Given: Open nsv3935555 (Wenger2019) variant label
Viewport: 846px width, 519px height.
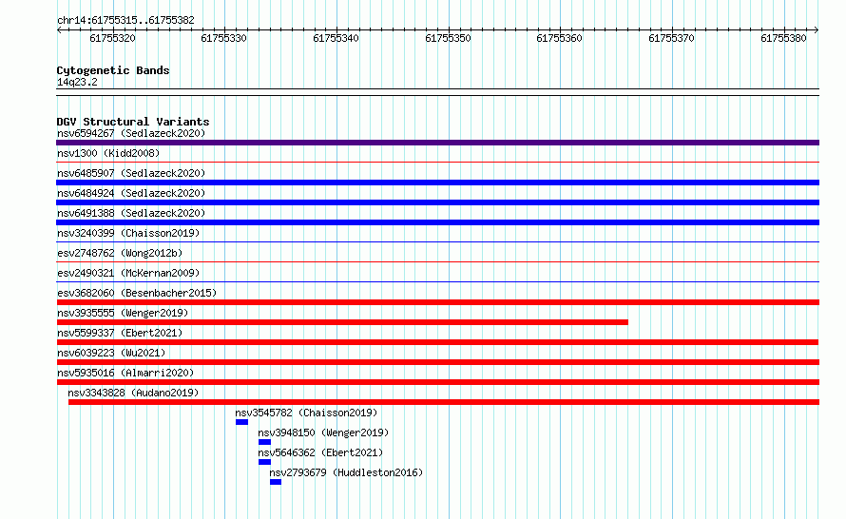Looking at the screenshot, I should click(123, 313).
